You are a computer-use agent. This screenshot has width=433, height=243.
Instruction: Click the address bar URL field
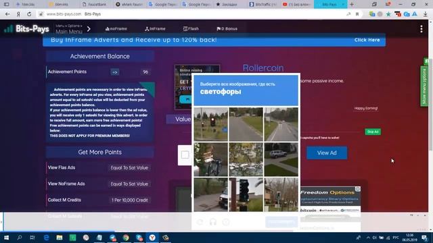[x=193, y=14]
